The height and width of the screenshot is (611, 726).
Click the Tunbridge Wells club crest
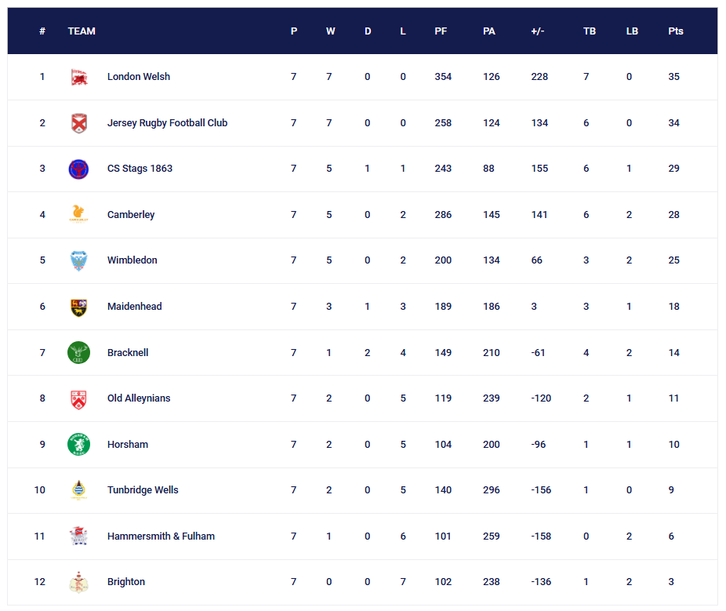[x=78, y=490]
